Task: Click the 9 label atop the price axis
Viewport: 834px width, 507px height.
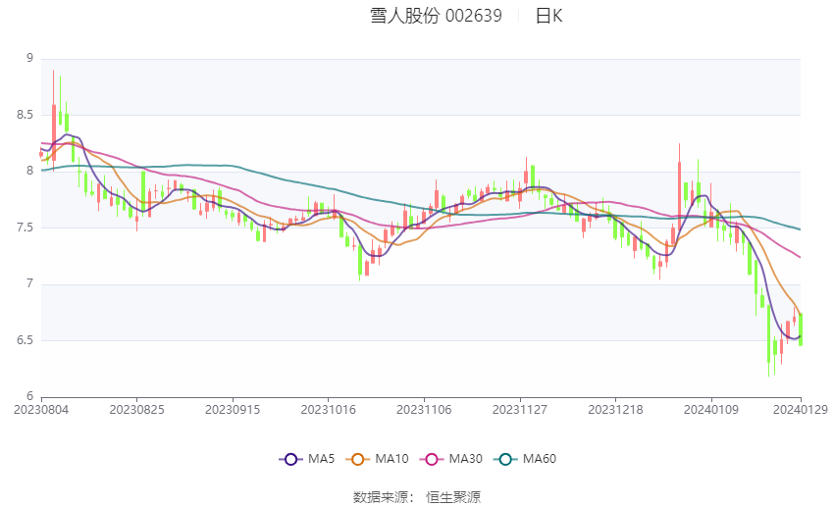Action: pyautogui.click(x=29, y=58)
